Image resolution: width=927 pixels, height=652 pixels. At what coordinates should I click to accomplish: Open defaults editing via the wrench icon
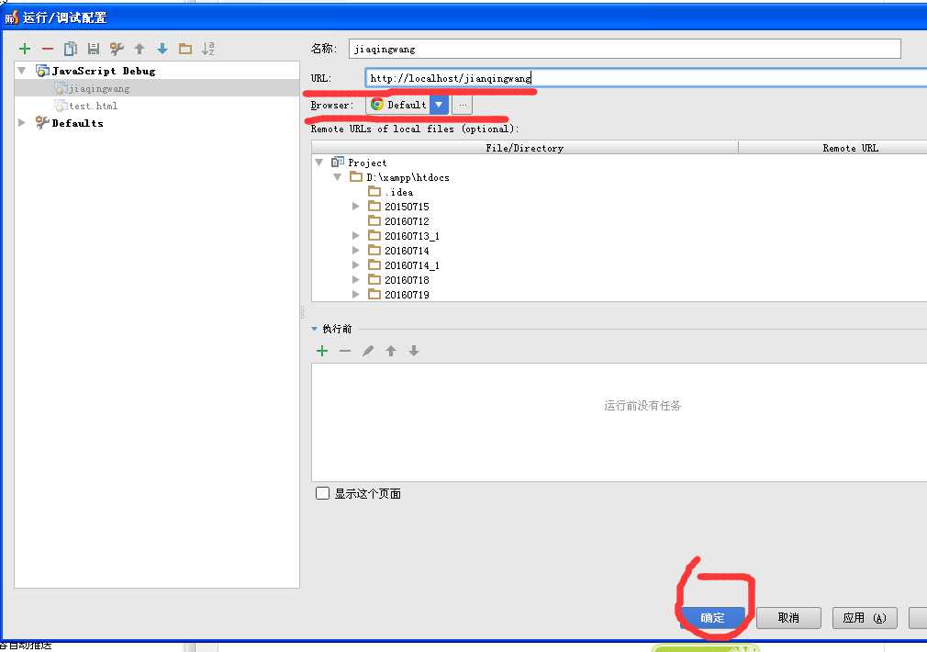click(117, 49)
